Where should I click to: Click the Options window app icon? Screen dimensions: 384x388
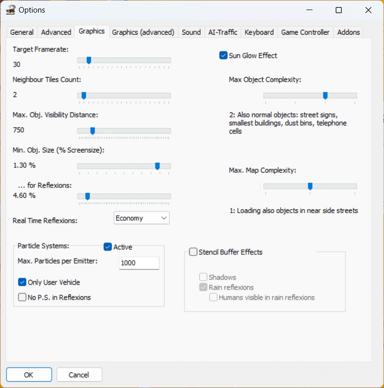[11, 10]
